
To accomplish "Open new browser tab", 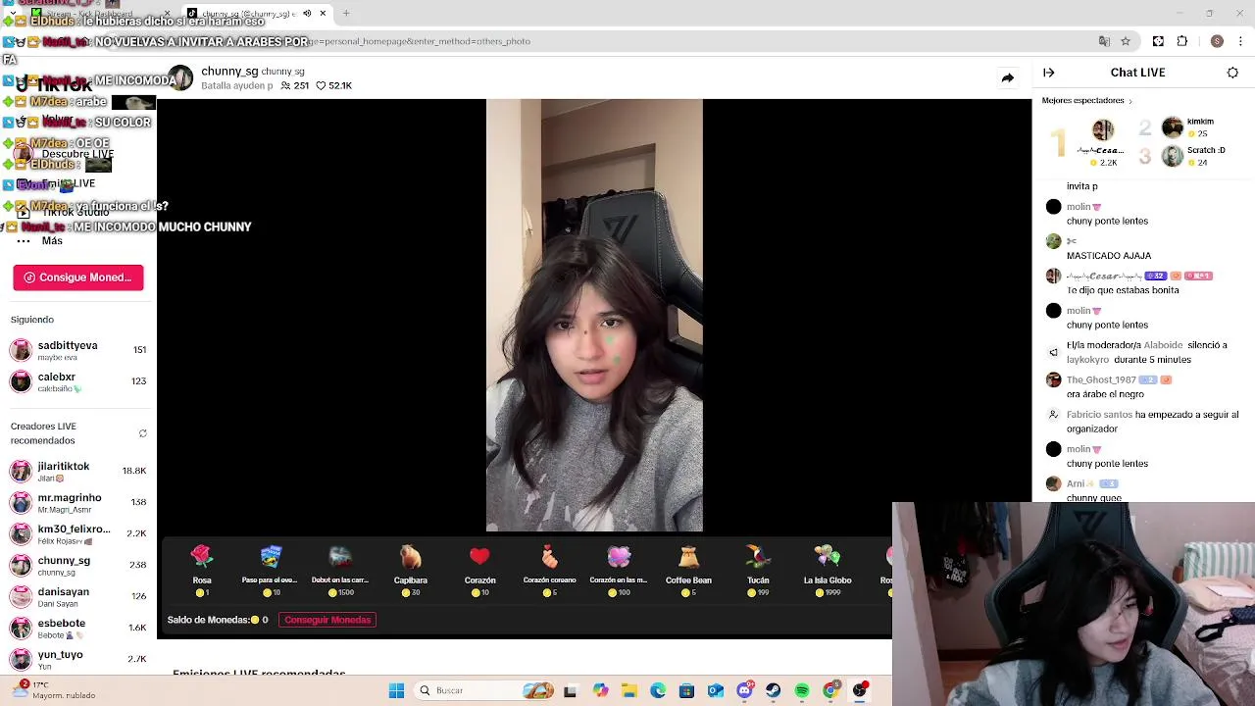I will (346, 13).
